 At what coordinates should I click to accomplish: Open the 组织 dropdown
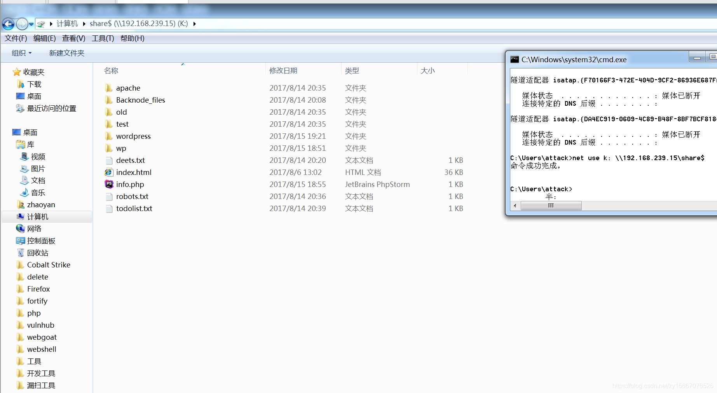point(22,53)
